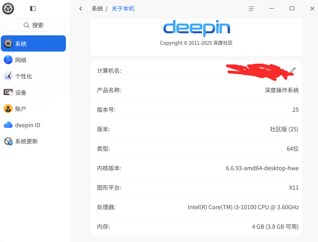Click the Control Center gear logo icon
The image size is (318, 242).
[x=8, y=9]
